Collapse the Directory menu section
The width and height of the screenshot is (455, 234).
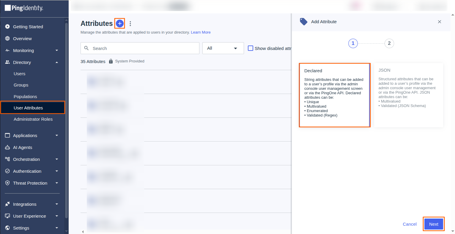tap(57, 62)
